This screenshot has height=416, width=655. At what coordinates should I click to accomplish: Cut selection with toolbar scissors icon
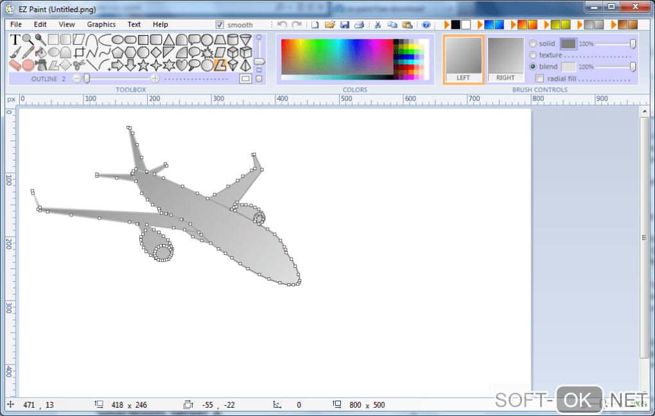pyautogui.click(x=378, y=24)
